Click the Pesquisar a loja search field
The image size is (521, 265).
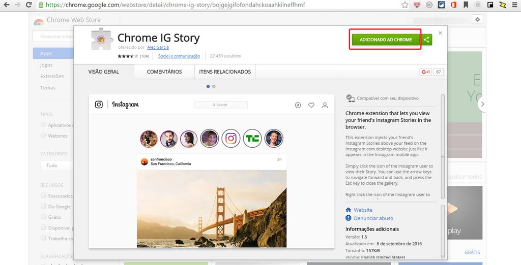point(53,37)
